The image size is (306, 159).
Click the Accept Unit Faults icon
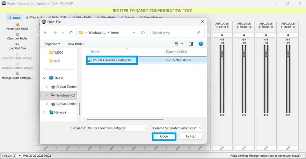[x=17, y=25]
